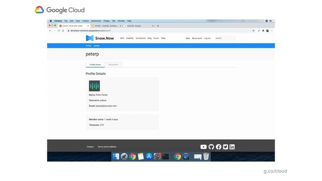Open the Tab menu in the menu bar

click(114, 21)
